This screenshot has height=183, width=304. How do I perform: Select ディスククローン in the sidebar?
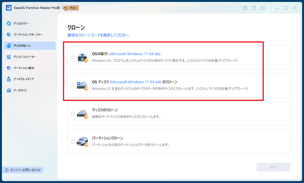(30, 46)
